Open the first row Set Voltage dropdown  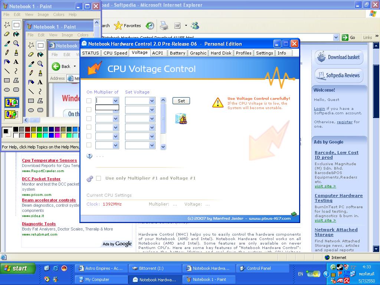click(x=152, y=101)
